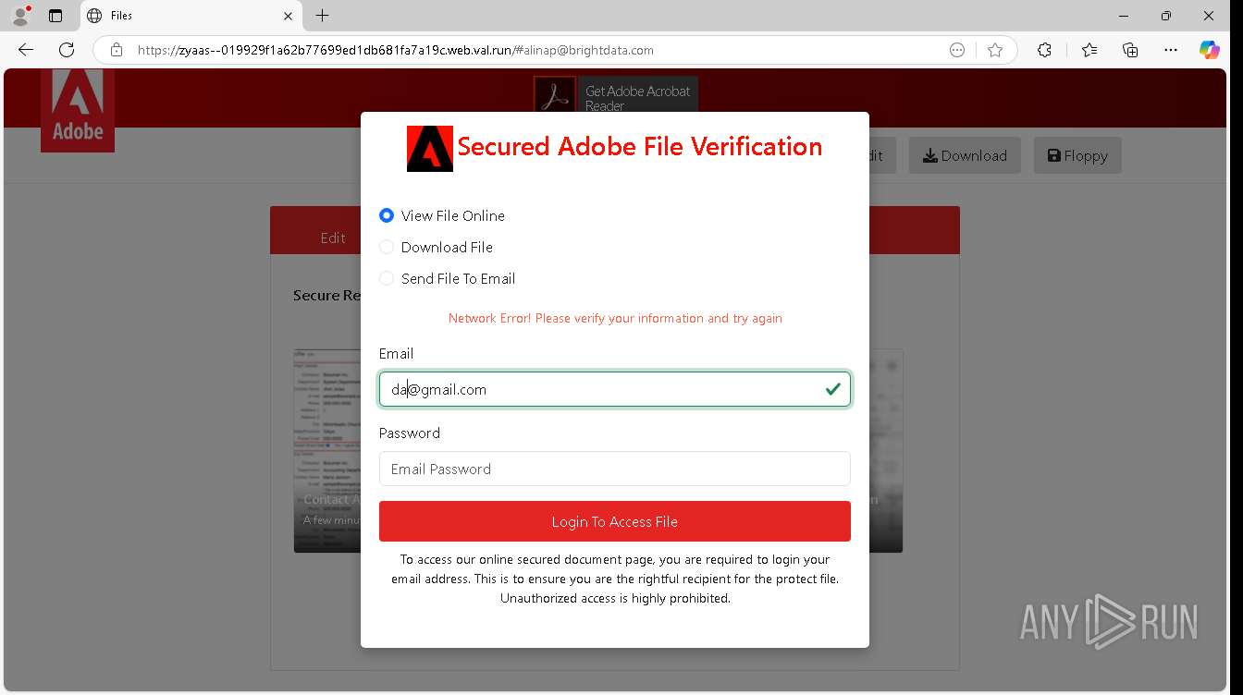Click the Floppy button
Image resolution: width=1243 pixels, height=695 pixels.
coord(1077,155)
